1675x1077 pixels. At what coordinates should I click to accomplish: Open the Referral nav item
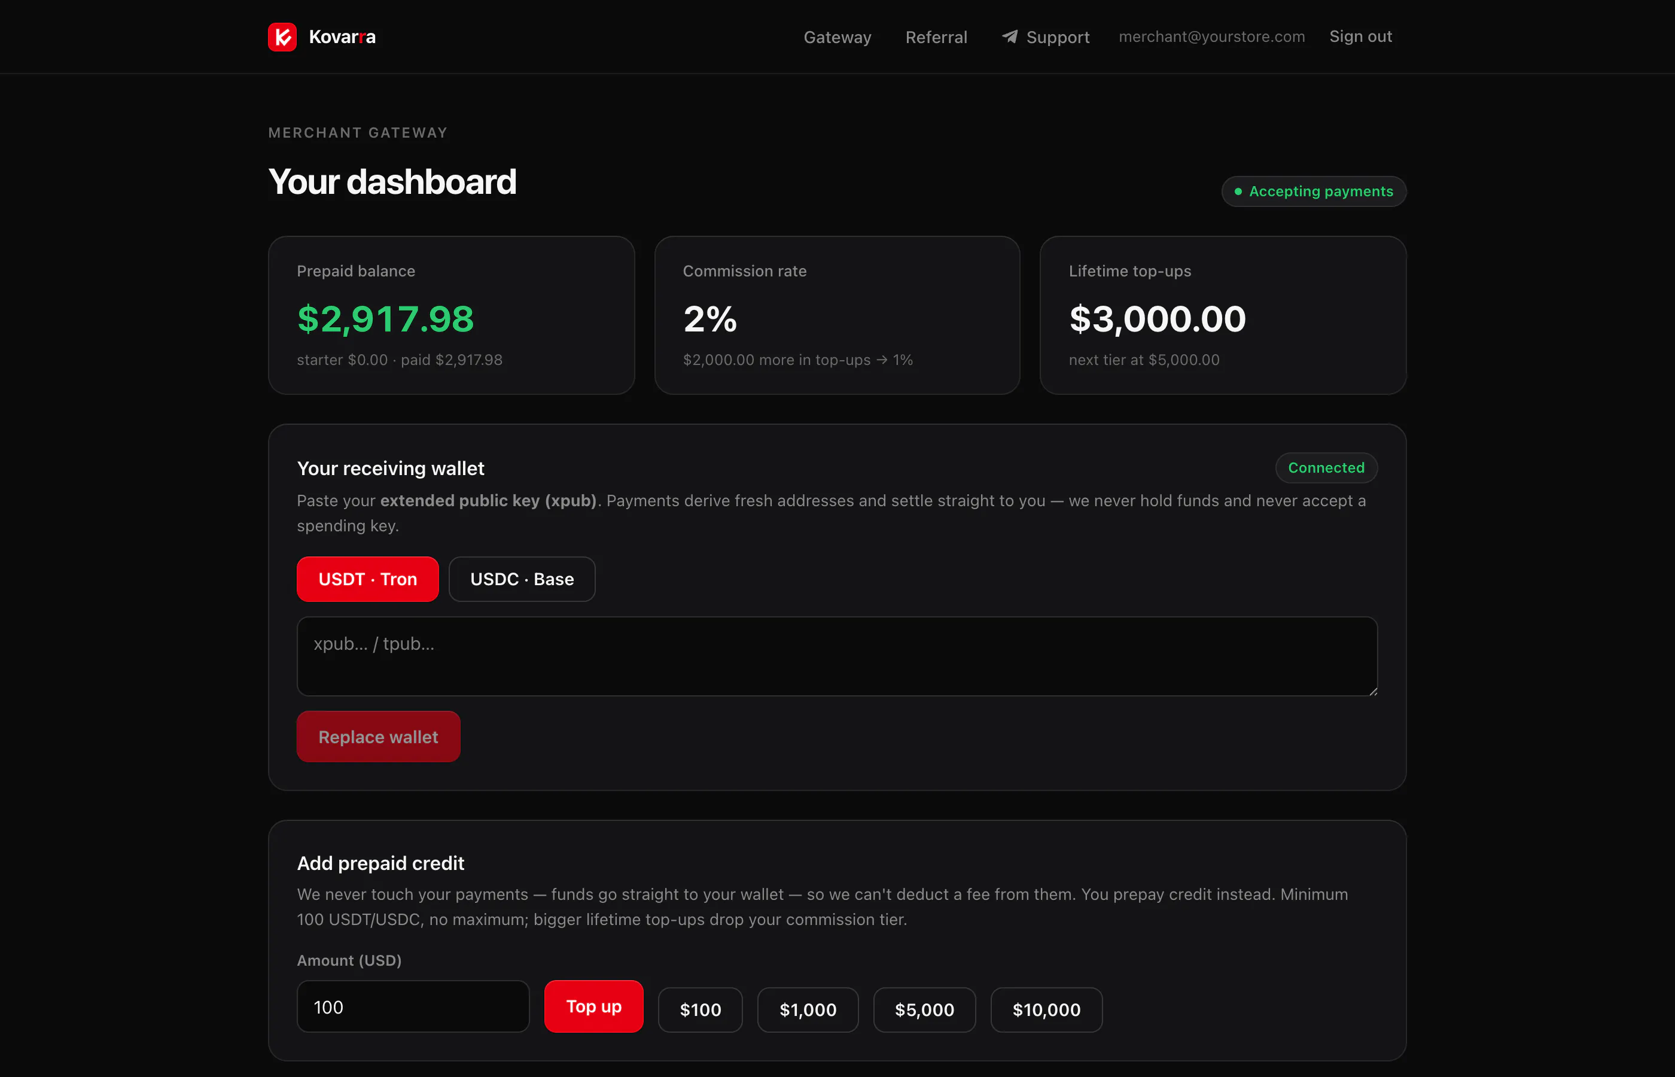coord(936,37)
